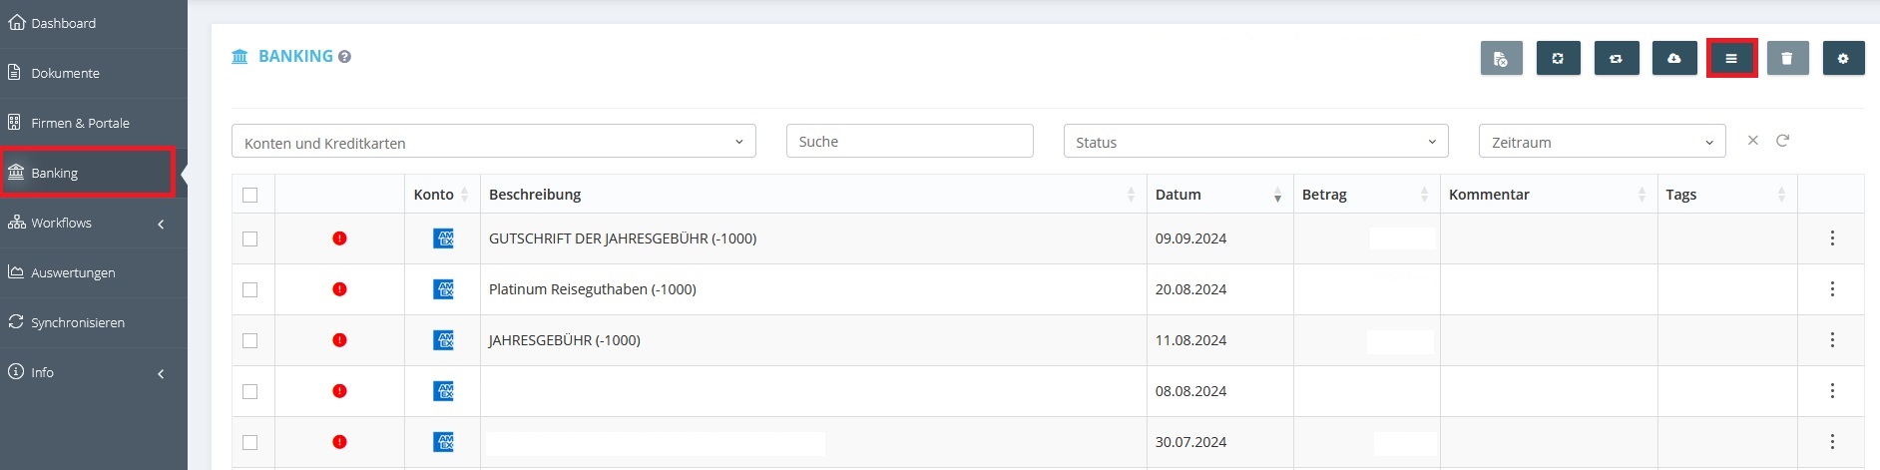The image size is (1880, 470).
Task: Sort table by Betrag column
Action: pyautogui.click(x=1366, y=195)
